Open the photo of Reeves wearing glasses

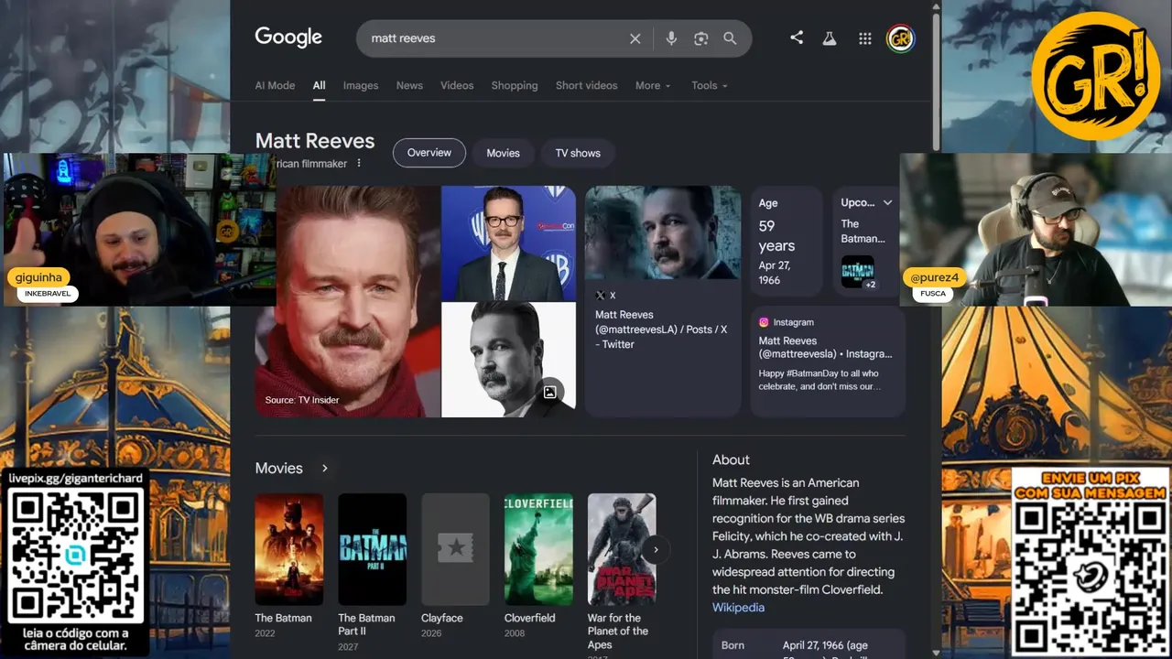click(508, 243)
